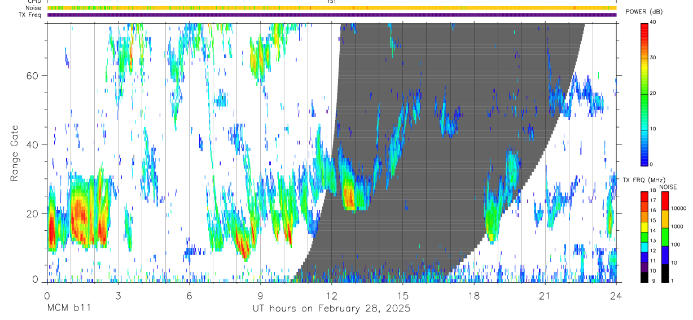
Task: Click the 30 tick on POWER colorbar
Action: click(654, 58)
